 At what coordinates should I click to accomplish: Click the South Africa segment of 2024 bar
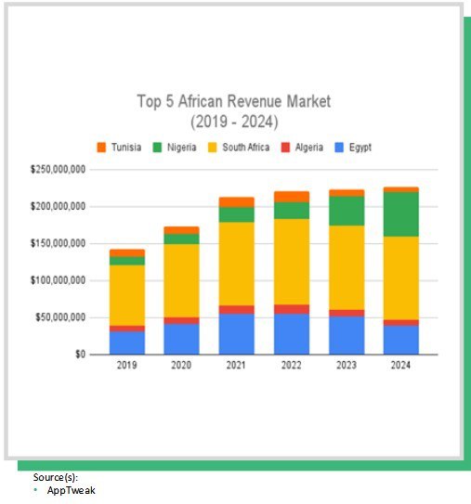[401, 278]
